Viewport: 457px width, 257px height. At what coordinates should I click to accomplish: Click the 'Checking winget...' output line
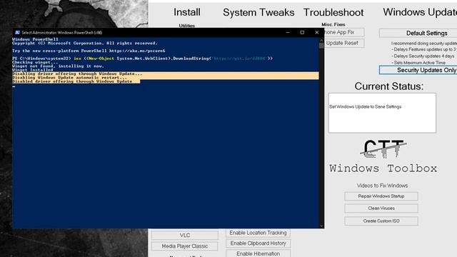35,62
